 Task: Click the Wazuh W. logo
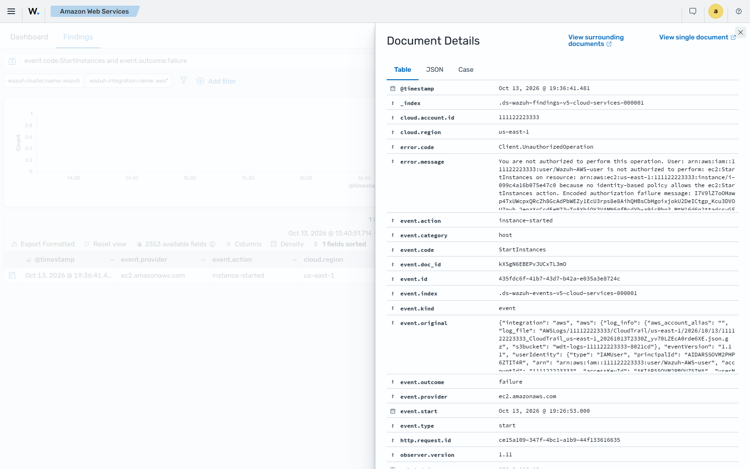[34, 11]
